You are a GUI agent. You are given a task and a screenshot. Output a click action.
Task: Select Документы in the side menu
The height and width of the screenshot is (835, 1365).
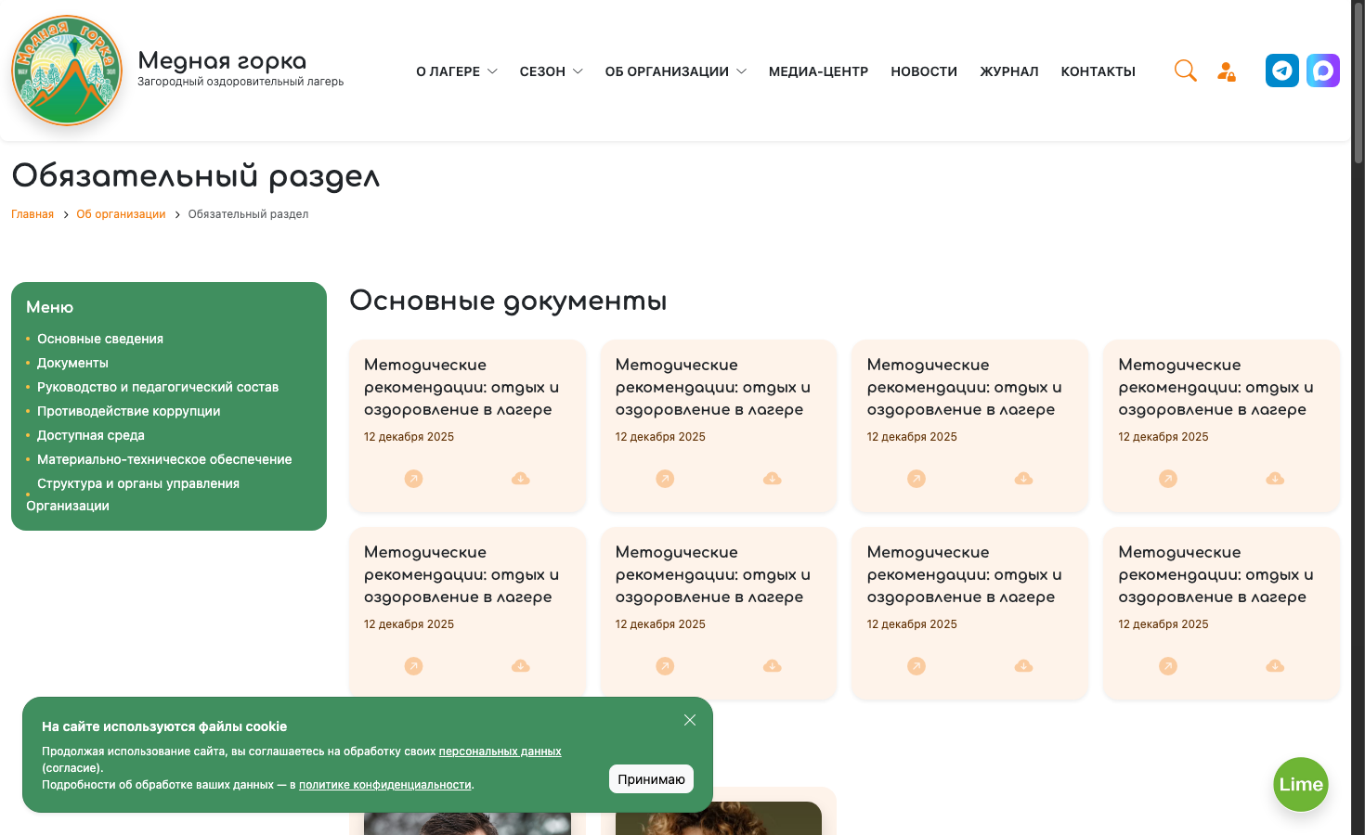click(72, 363)
